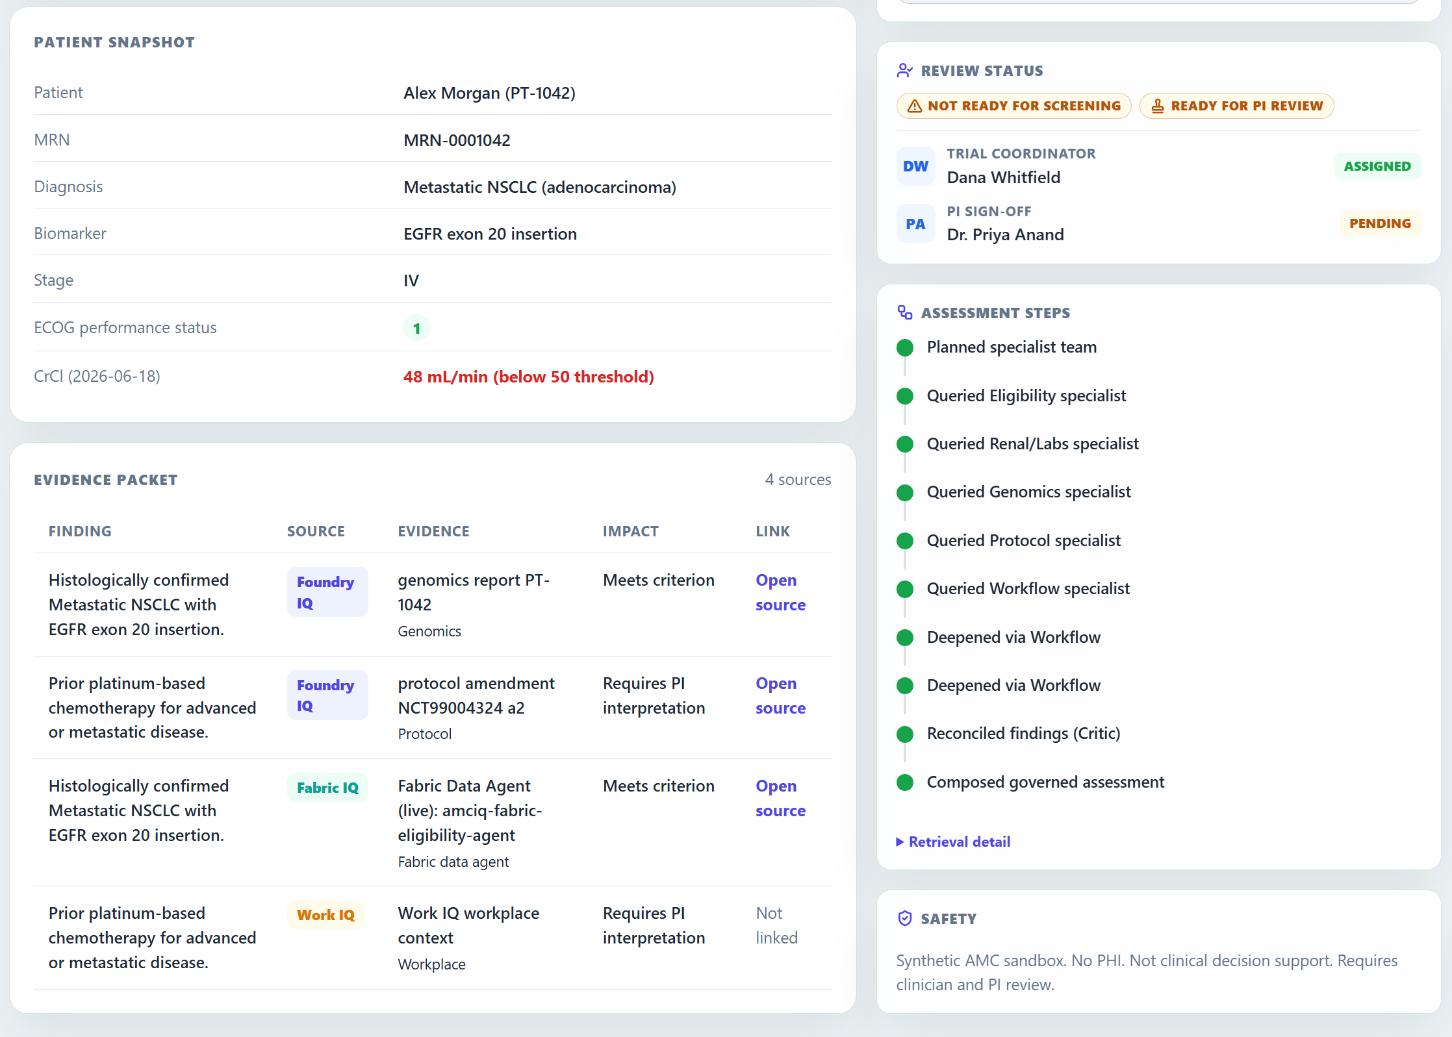
Task: Click the DW coordinator avatar
Action: coord(915,166)
